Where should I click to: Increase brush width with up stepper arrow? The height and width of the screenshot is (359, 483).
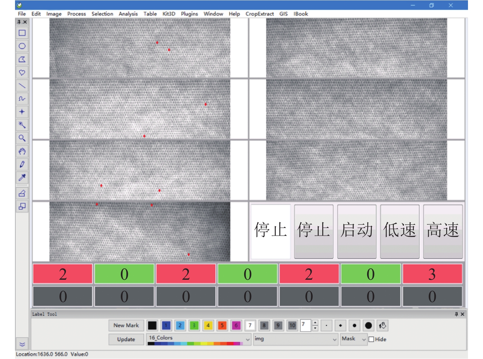coord(315,323)
